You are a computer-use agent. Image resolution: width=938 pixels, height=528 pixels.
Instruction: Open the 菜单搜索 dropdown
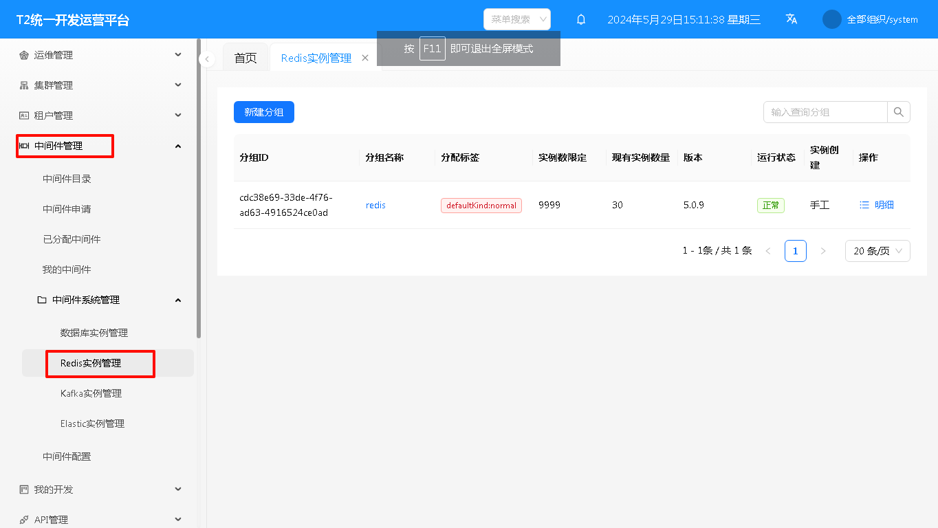click(x=517, y=19)
